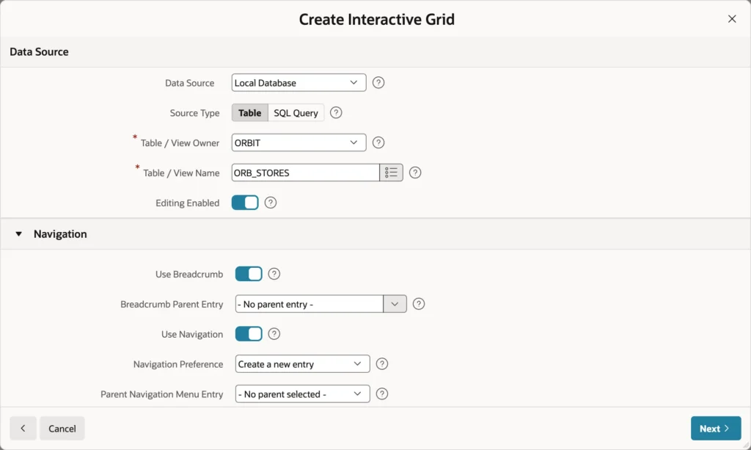
Task: Click the Next button
Action: [716, 428]
